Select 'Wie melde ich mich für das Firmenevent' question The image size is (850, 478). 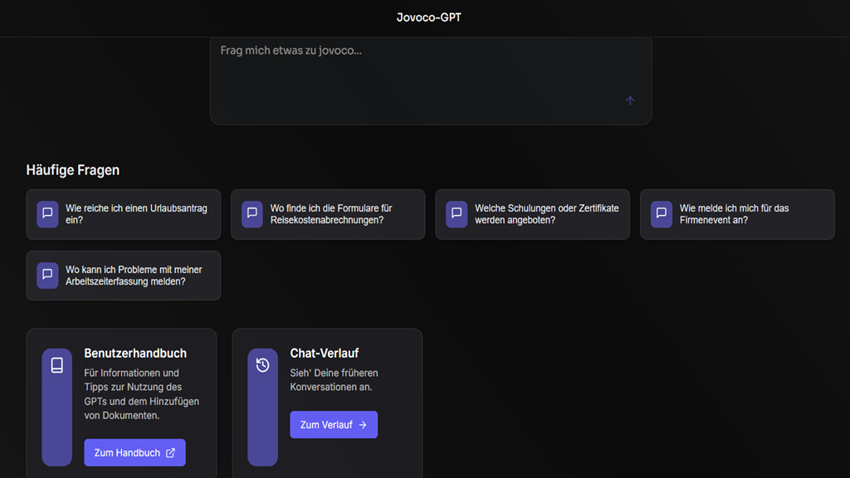click(737, 214)
